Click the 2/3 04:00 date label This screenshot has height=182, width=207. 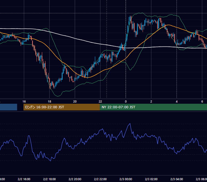[x=177, y=179]
